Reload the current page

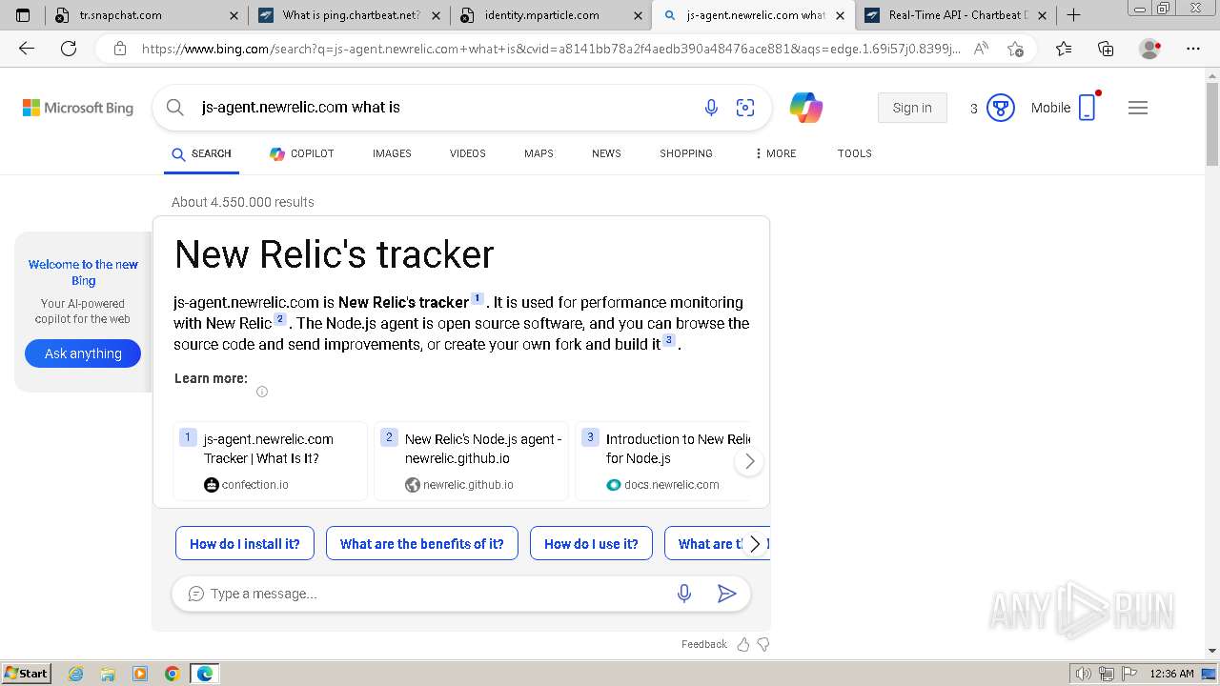coord(69,50)
